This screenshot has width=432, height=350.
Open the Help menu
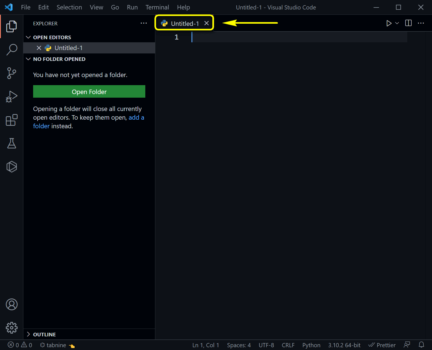[183, 7]
